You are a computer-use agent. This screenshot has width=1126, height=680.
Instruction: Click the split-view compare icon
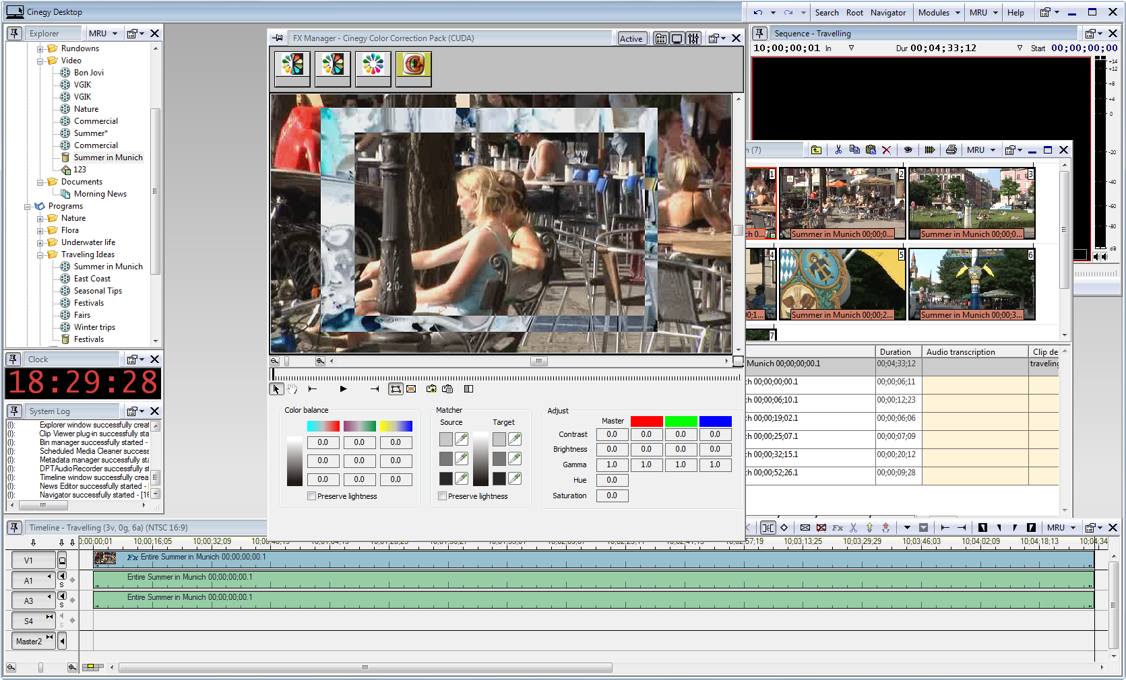469,388
